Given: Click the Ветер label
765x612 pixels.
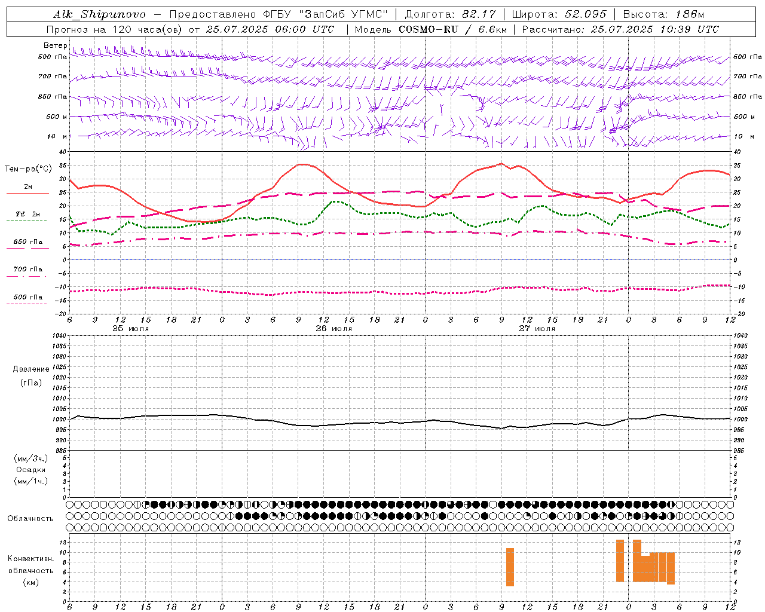Looking at the screenshot, I should click(x=55, y=45).
